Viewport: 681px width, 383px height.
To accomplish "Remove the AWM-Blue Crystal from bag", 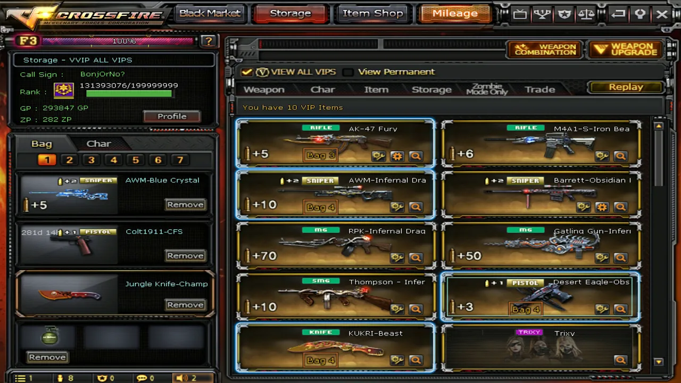I will coord(185,204).
